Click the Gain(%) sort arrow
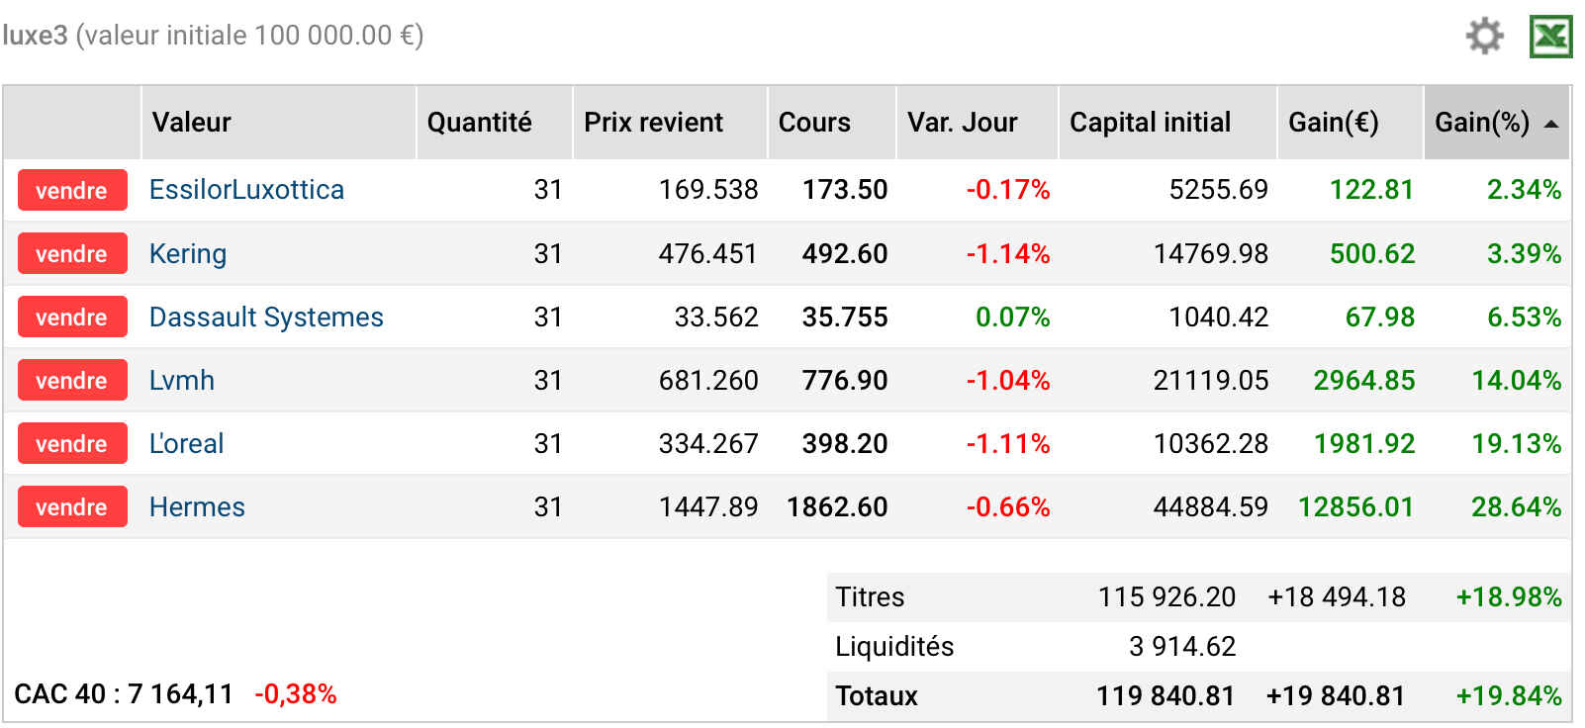The width and height of the screenshot is (1585, 728). coord(1551,124)
